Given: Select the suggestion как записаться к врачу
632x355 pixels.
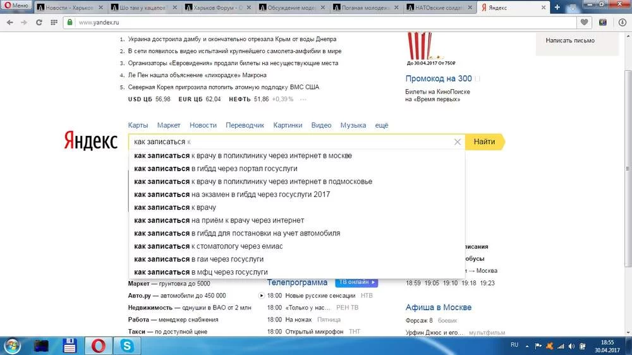Looking at the screenshot, I should point(296,207).
